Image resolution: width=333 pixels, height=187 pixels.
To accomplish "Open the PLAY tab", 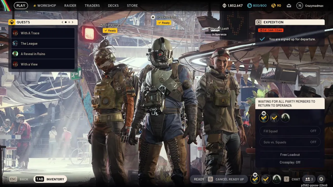I will pos(21,5).
